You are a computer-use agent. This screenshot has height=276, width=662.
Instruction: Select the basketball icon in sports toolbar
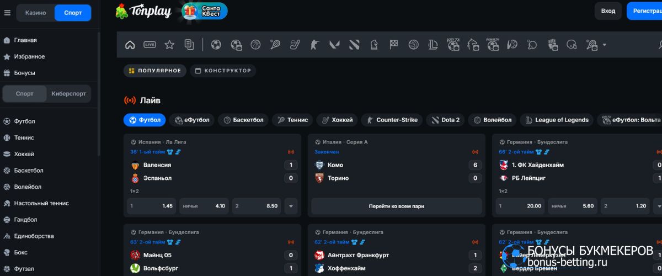click(255, 45)
